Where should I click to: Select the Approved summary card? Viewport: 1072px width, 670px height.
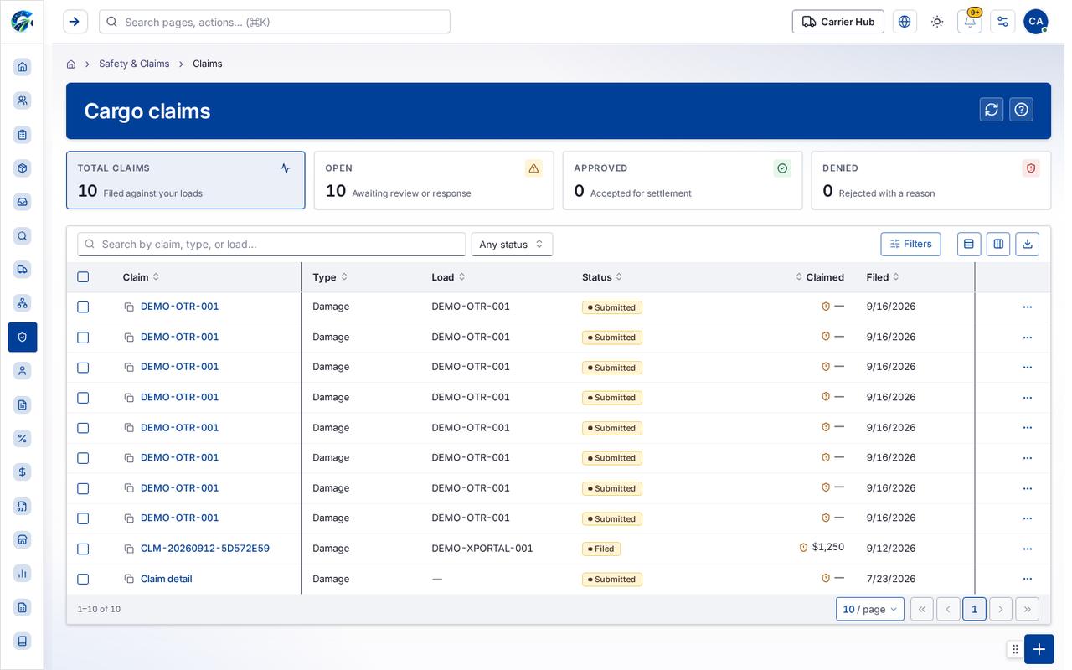[683, 180]
